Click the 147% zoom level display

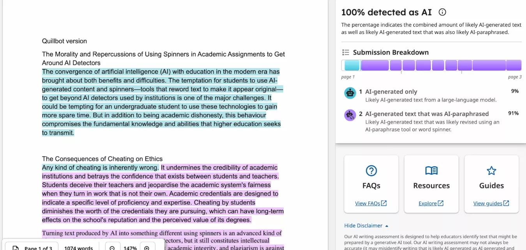[130, 248]
